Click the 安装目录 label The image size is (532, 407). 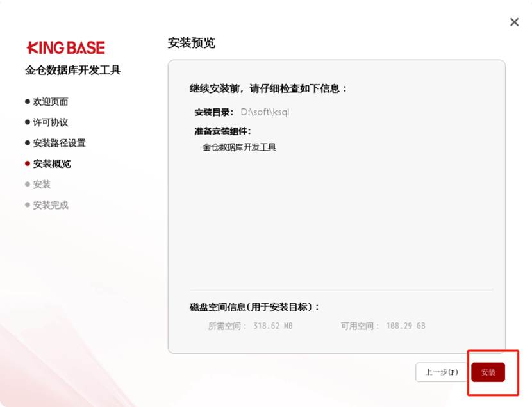pos(214,112)
